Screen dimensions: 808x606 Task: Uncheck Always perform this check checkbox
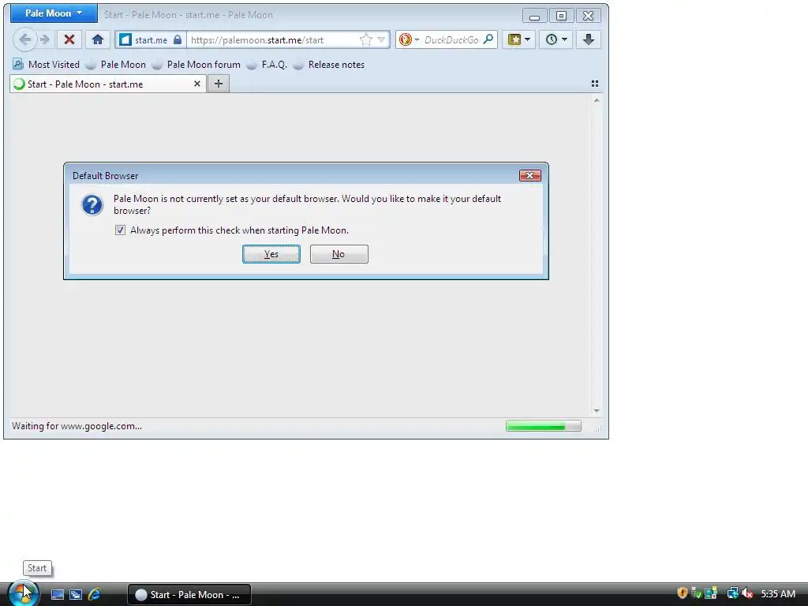tap(120, 230)
